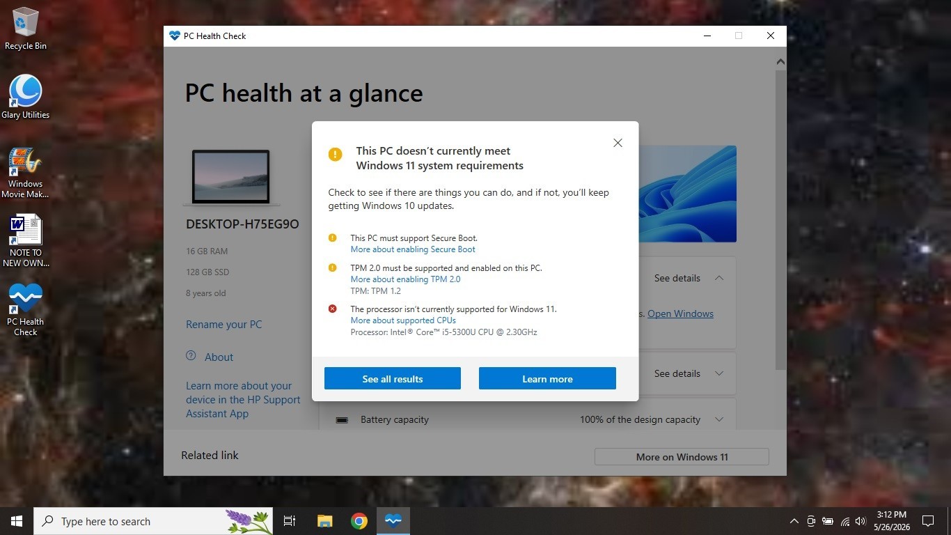Click the Learn more button
951x535 pixels.
(547, 378)
